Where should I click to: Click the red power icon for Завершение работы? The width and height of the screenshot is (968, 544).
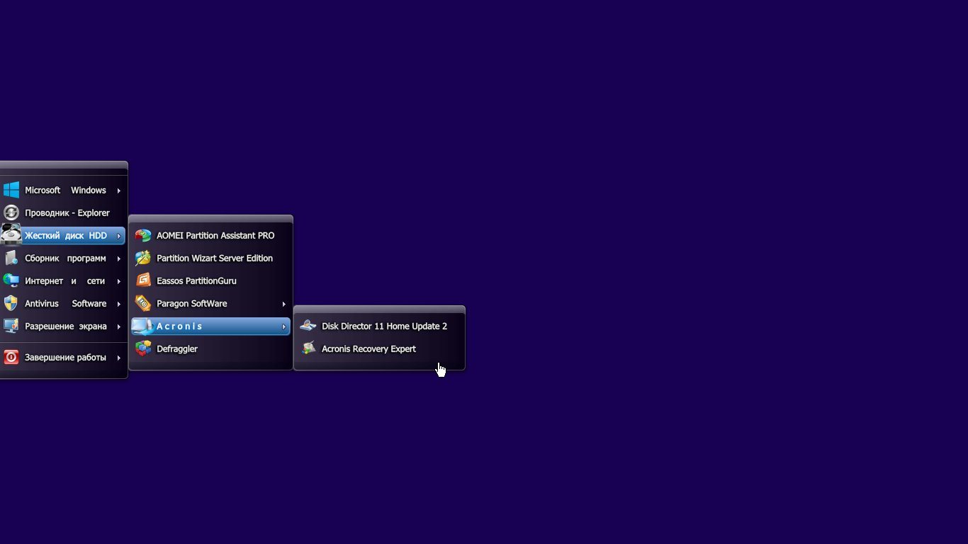click(11, 358)
